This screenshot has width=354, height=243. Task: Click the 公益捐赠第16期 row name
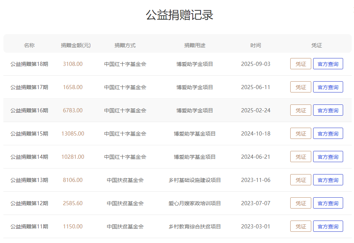(29, 110)
